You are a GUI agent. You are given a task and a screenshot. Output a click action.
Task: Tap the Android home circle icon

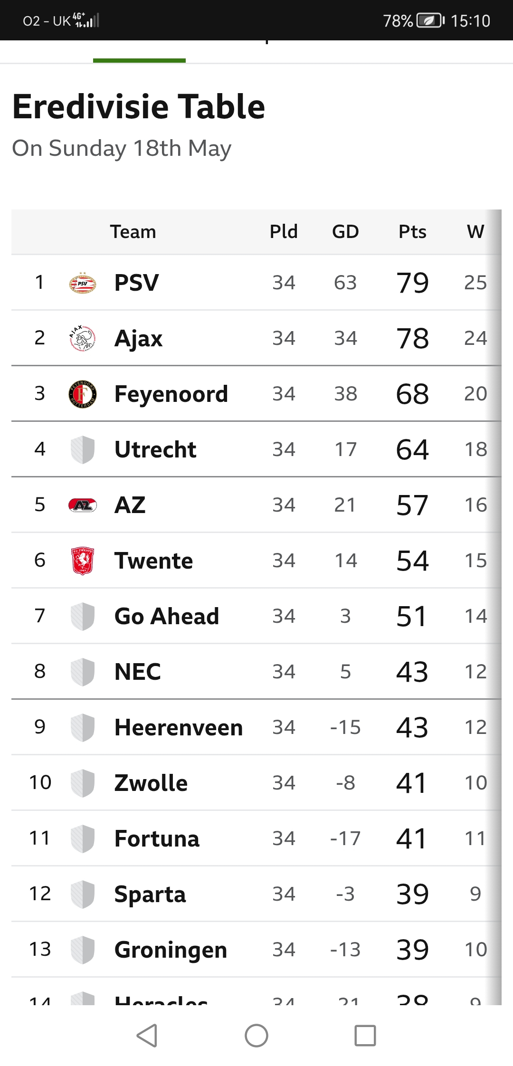click(256, 1036)
